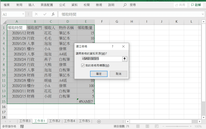Open the 插入 ribbon tab
206x129 pixels.
[x=31, y=5]
